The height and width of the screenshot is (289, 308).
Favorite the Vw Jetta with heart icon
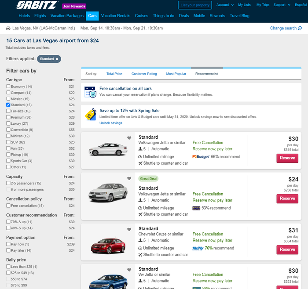(x=129, y=270)
